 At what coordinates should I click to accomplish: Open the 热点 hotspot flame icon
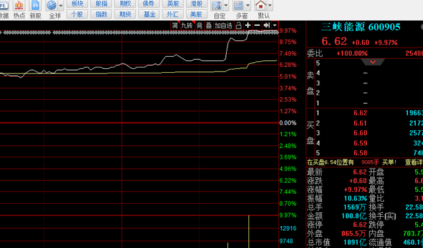pyautogui.click(x=19, y=5)
